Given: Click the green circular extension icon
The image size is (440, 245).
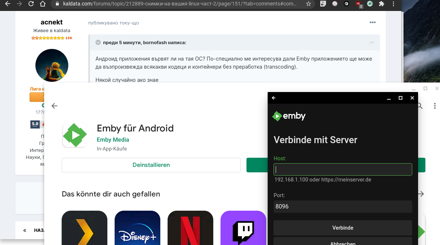Looking at the screenshot, I should pos(370,4).
